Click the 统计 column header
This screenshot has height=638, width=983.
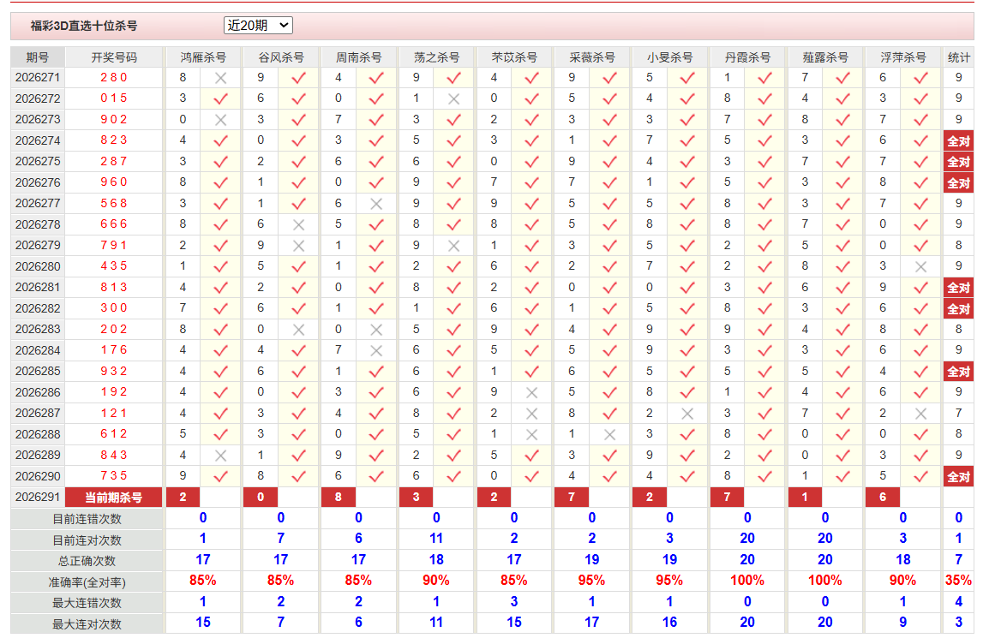click(x=958, y=57)
